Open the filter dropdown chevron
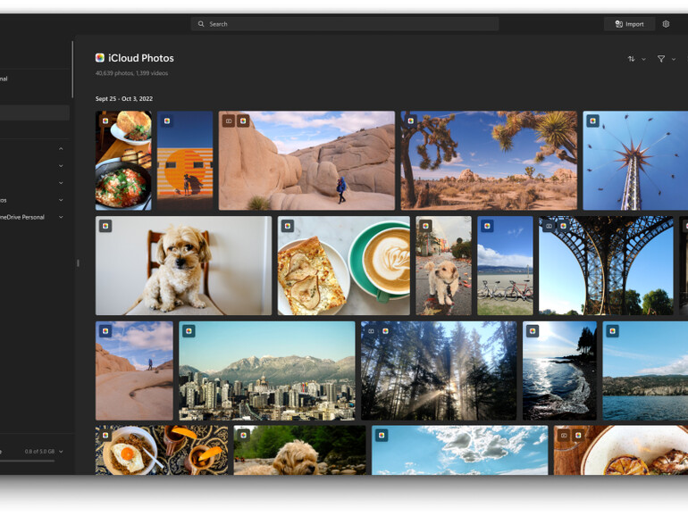The width and height of the screenshot is (688, 516). 674,59
